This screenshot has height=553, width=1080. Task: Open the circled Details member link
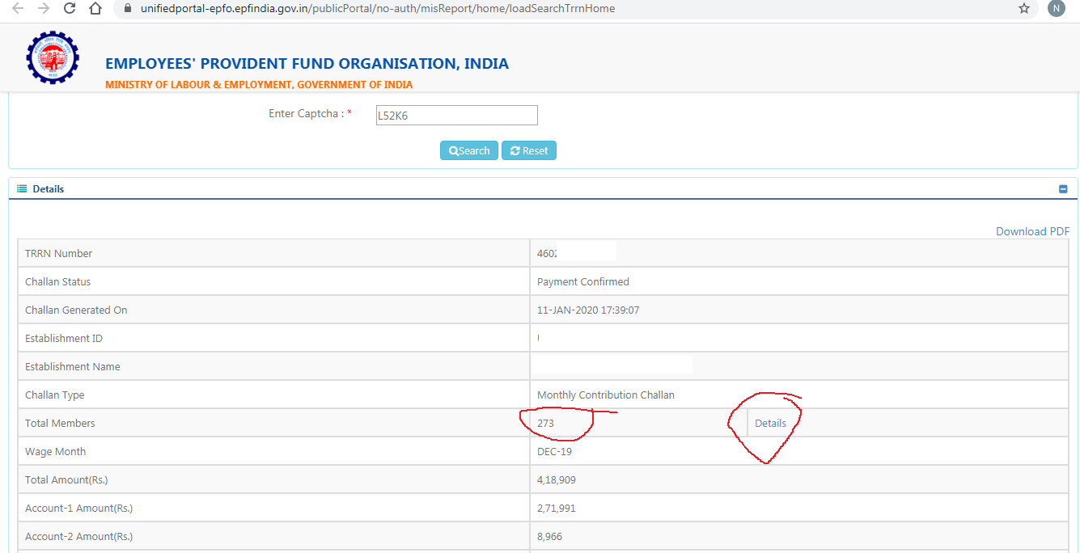770,423
